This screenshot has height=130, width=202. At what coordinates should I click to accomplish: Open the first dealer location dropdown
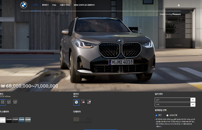pos(175,100)
